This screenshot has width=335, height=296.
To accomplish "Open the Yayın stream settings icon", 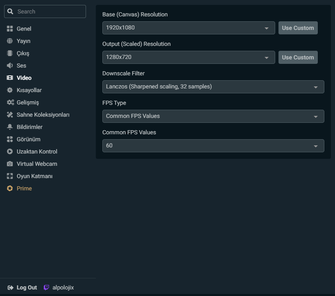I will click(x=9, y=41).
